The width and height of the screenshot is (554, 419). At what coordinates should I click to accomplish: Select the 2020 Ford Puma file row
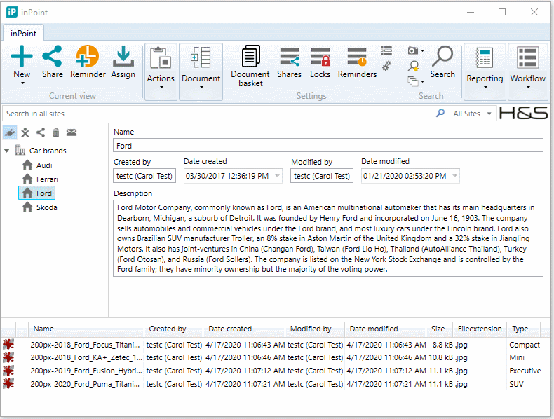pyautogui.click(x=86, y=384)
